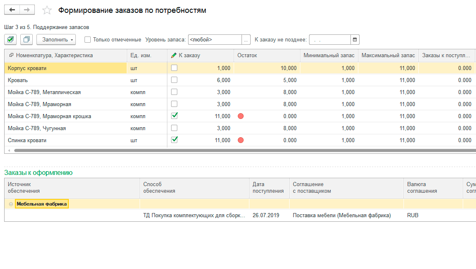Click the Заказы к поступлению column header
The width and height of the screenshot is (476, 269).
click(x=447, y=55)
